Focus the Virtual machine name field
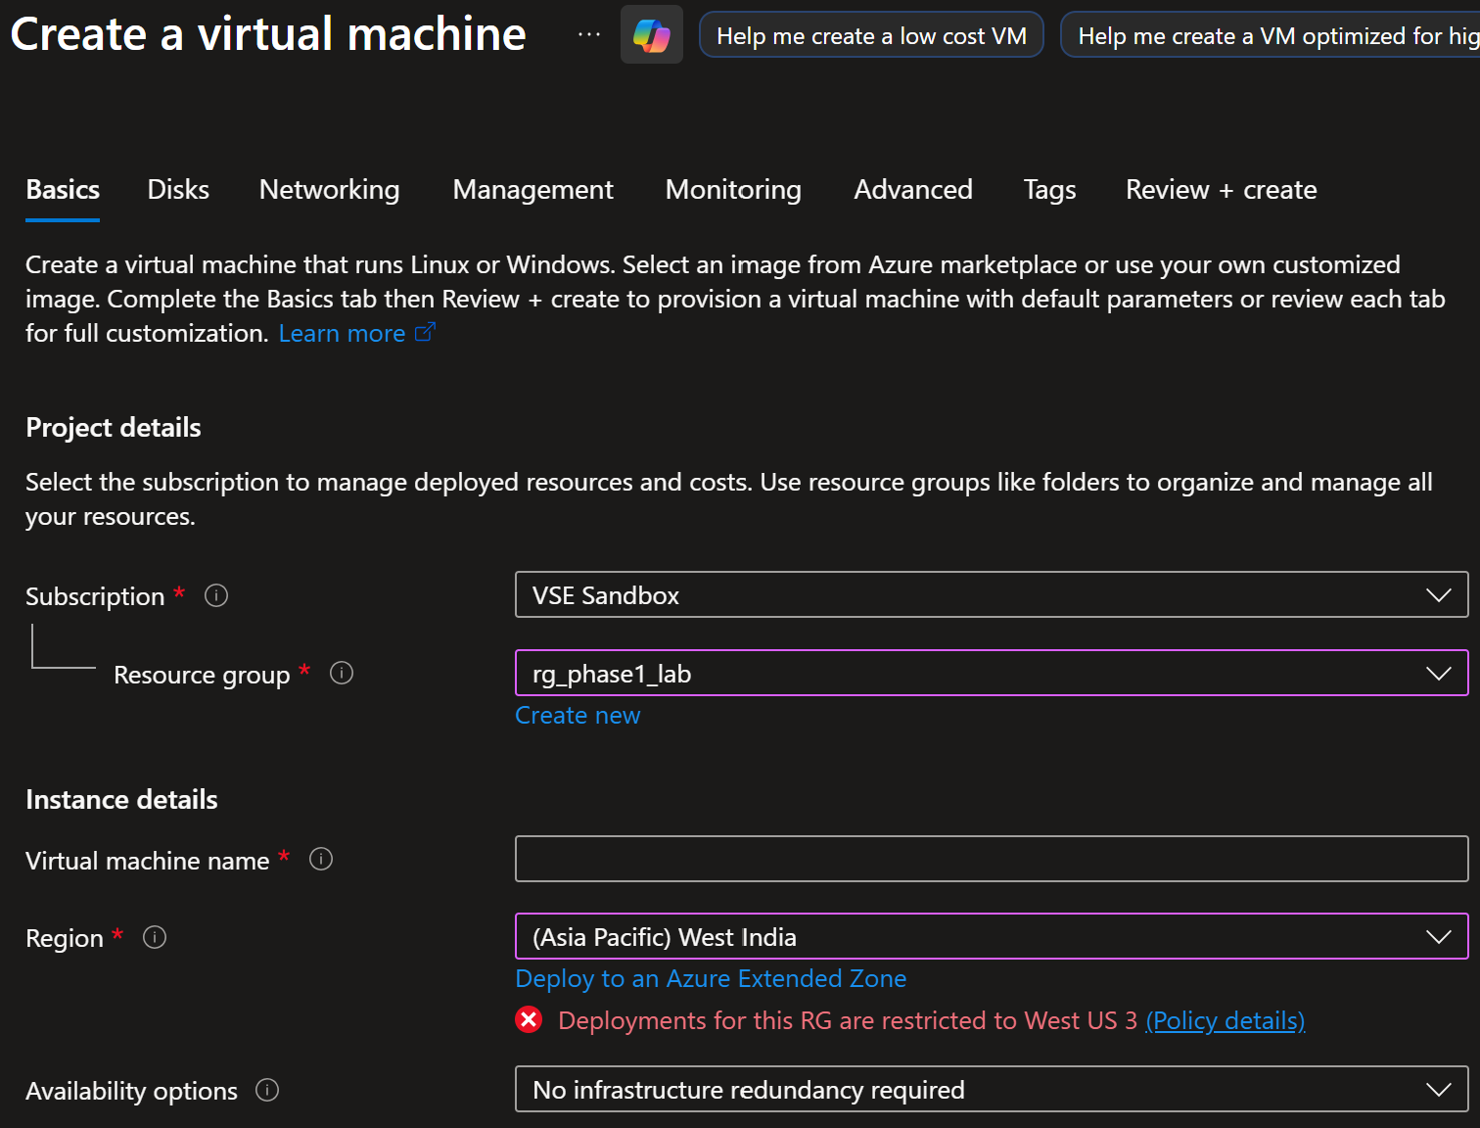This screenshot has width=1480, height=1128. [992, 859]
